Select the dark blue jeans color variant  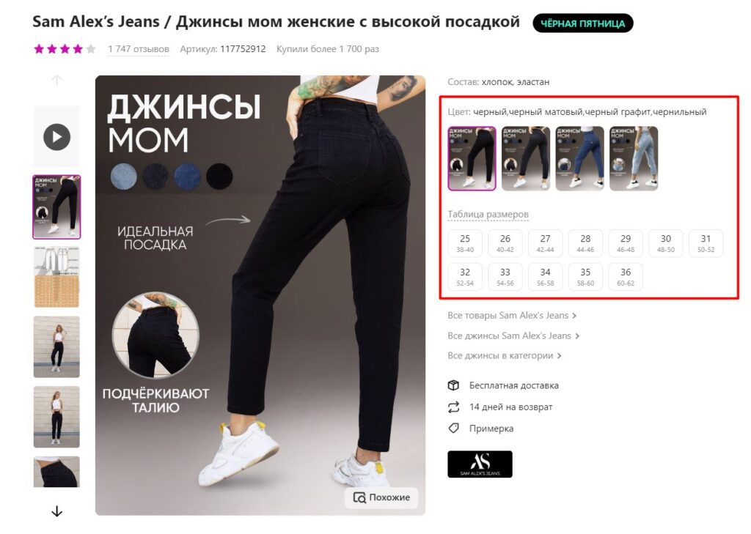pos(579,158)
